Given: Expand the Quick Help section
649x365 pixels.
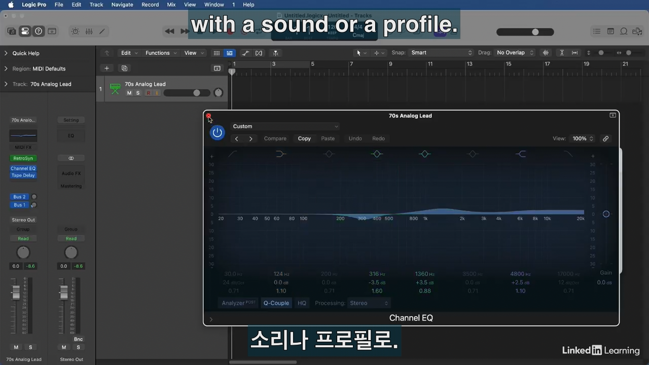Looking at the screenshot, I should click(6, 53).
